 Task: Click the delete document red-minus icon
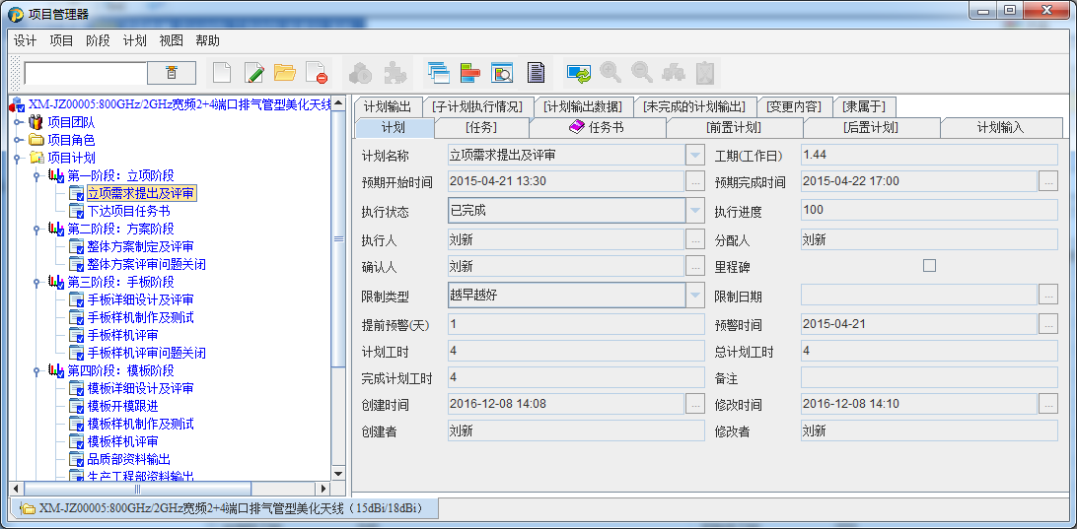click(317, 72)
